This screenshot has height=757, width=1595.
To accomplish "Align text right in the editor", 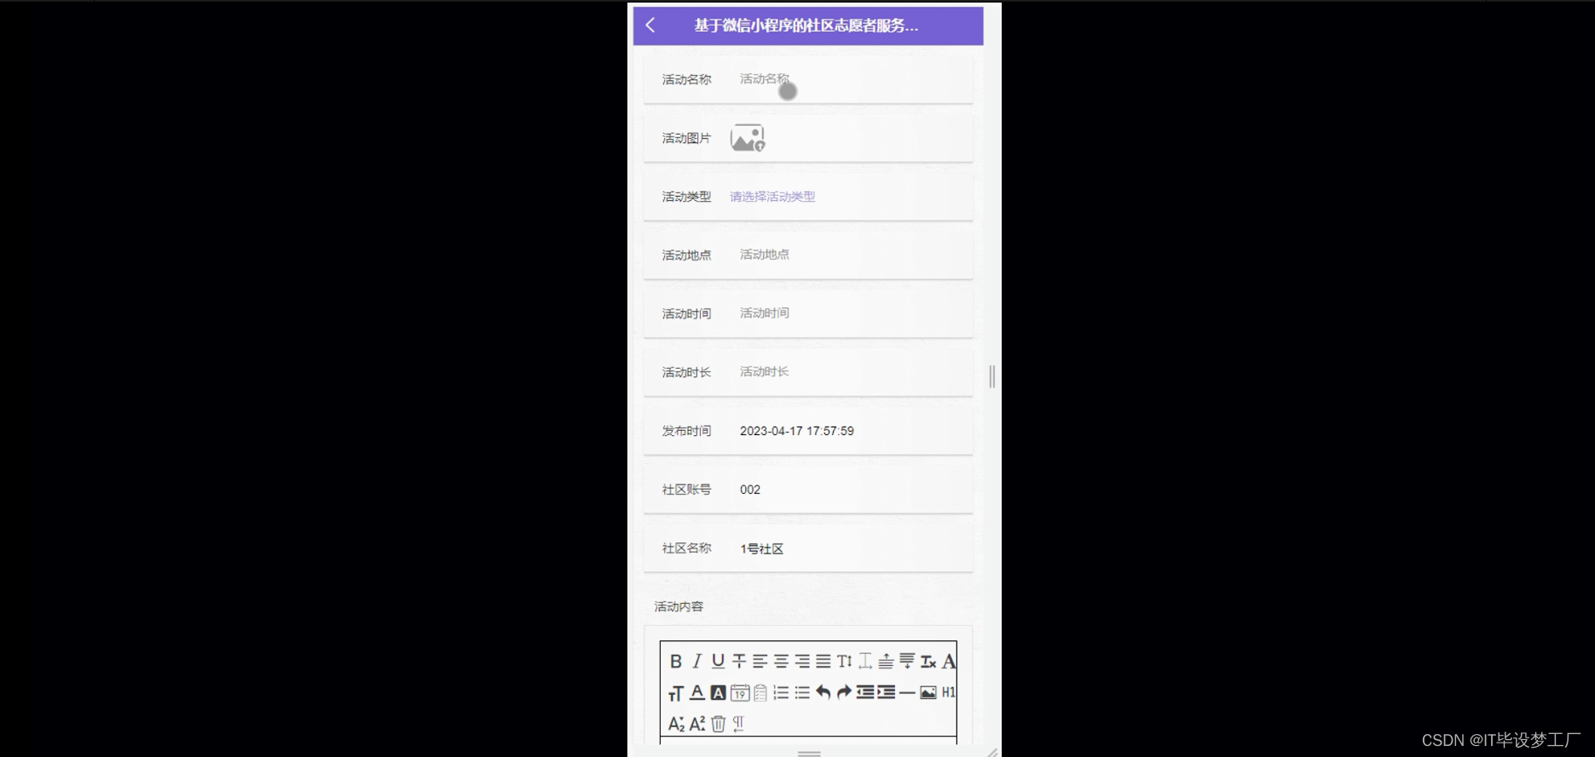I will click(802, 661).
